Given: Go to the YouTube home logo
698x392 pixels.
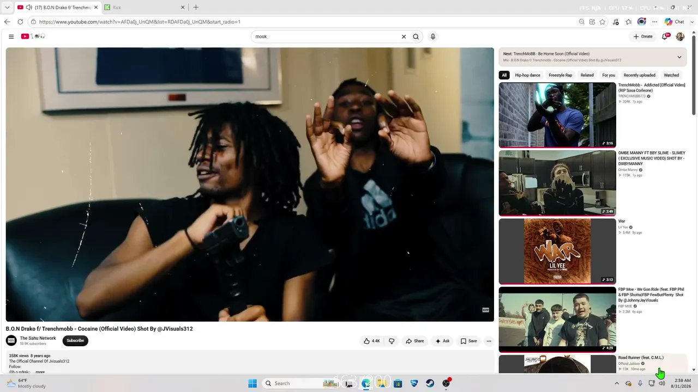Looking at the screenshot, I should pos(33,36).
